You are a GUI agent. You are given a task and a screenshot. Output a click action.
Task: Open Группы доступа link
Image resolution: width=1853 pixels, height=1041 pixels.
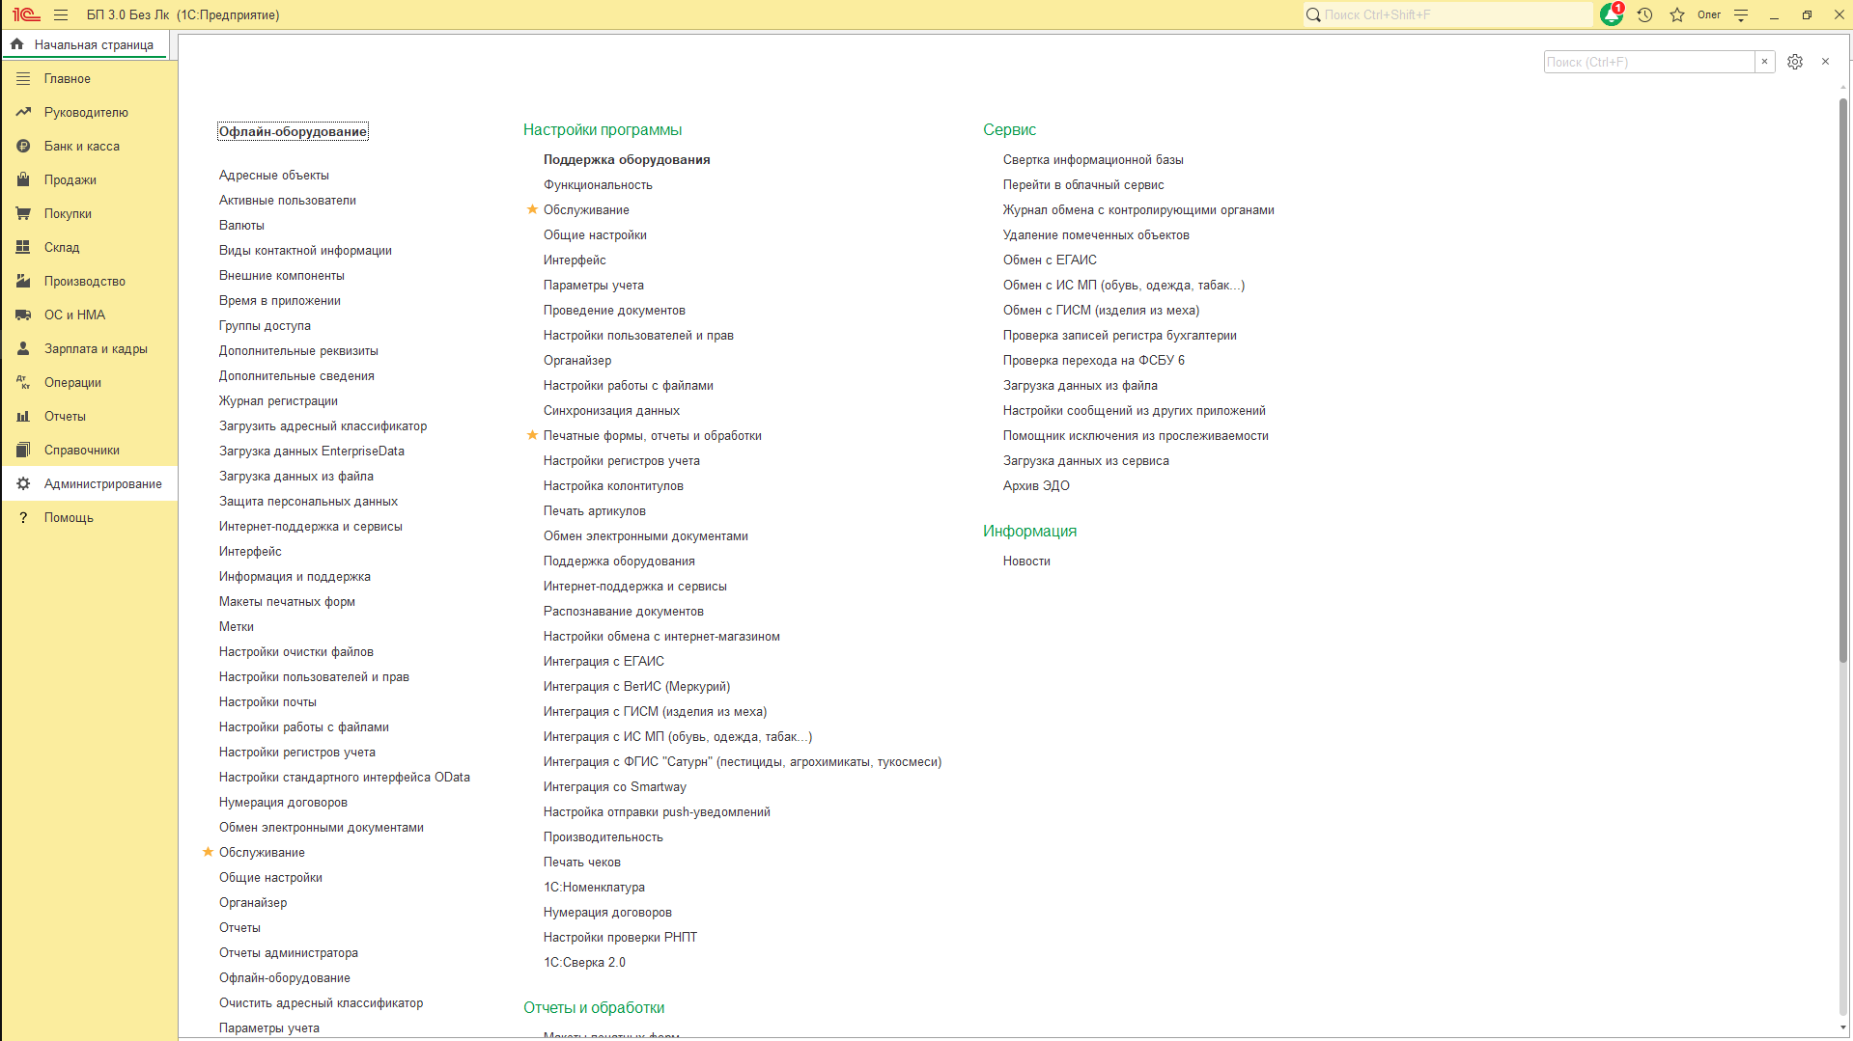[265, 326]
